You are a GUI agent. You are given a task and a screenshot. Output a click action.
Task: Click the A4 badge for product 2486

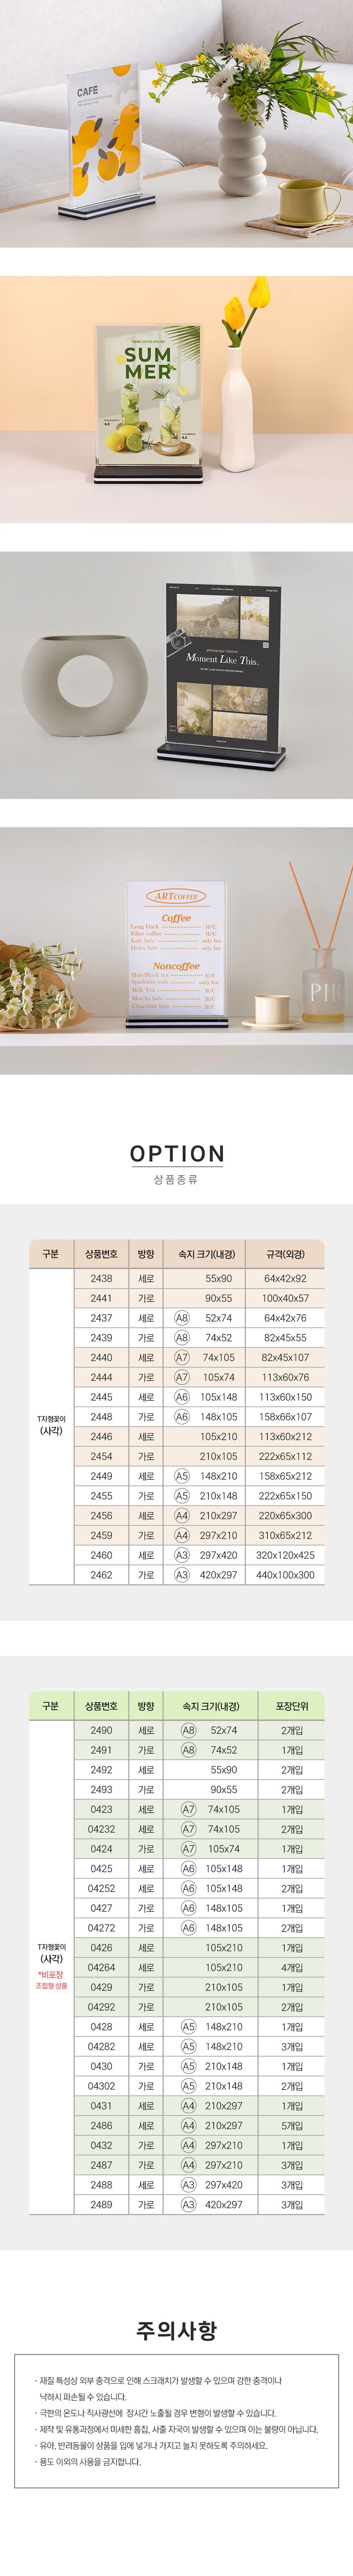click(x=188, y=2125)
